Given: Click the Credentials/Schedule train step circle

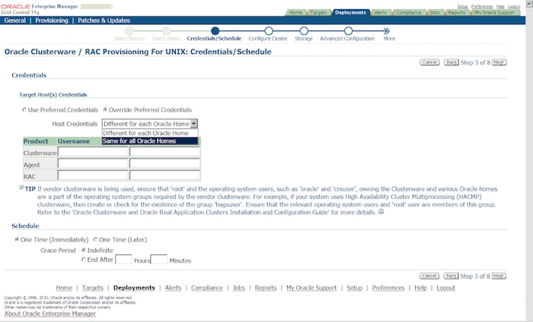Looking at the screenshot, I should coord(215,31).
